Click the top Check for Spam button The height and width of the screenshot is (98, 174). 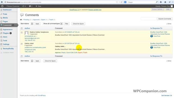click(x=78, y=24)
